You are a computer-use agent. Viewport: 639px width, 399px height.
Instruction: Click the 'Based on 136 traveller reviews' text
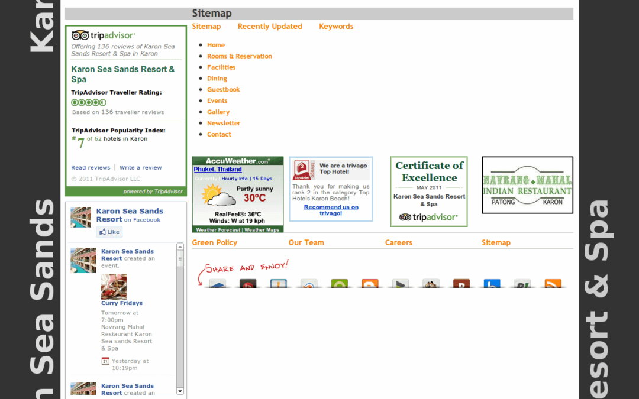118,112
